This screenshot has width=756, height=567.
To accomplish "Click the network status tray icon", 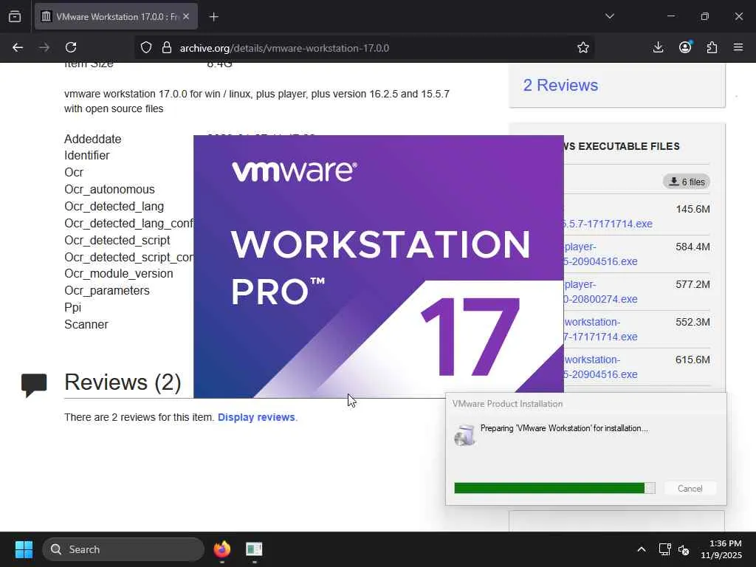I will tap(665, 549).
